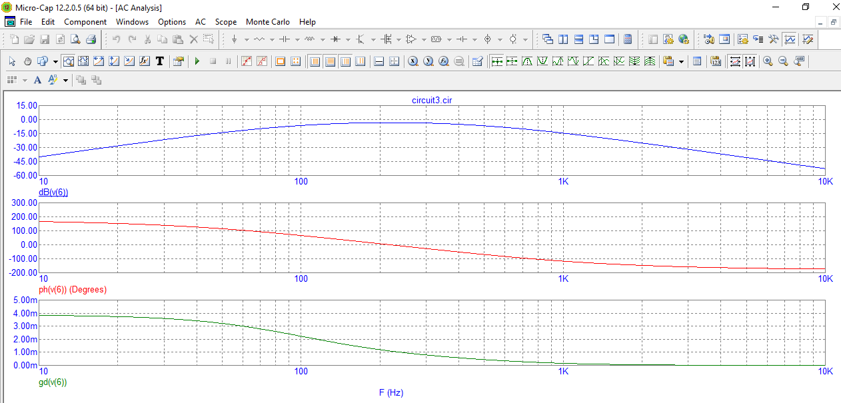Viewport: 841px width, 403px height.
Task: Click the zoom out magnifier icon
Action: [x=783, y=61]
